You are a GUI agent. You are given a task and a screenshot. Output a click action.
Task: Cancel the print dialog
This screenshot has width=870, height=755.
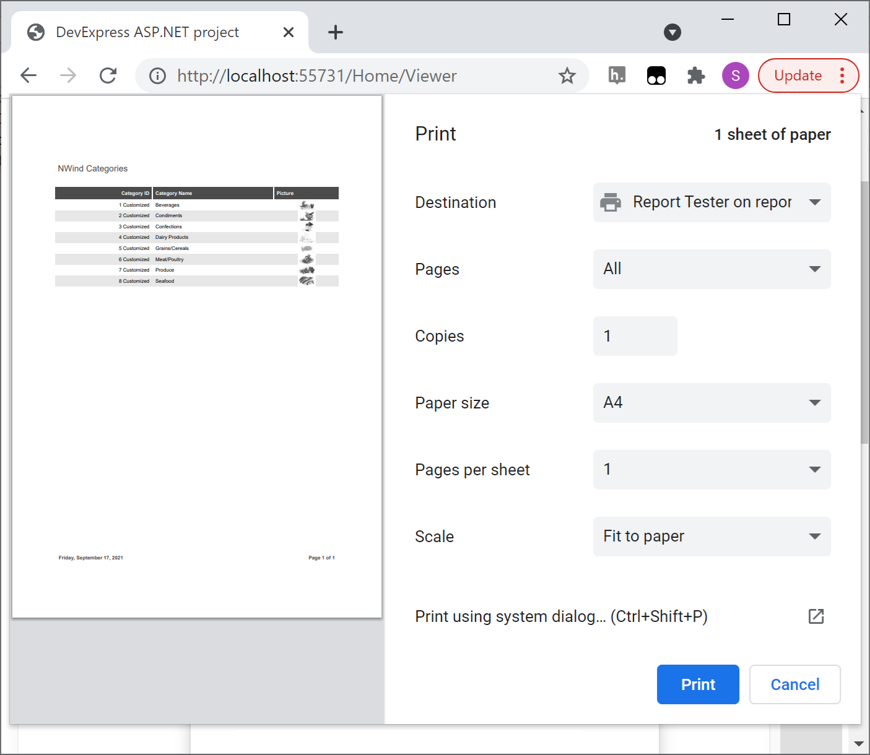tap(794, 684)
